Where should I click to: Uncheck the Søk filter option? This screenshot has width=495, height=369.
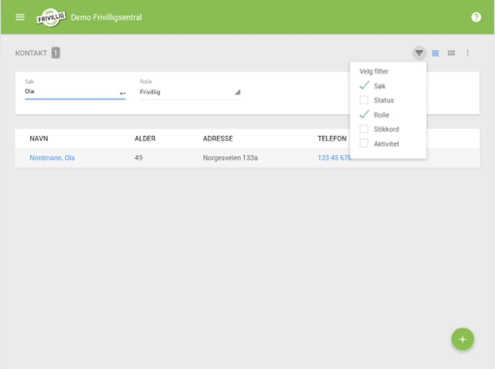pos(364,86)
